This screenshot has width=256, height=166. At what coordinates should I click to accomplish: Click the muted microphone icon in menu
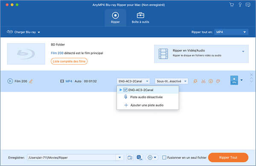point(125,97)
